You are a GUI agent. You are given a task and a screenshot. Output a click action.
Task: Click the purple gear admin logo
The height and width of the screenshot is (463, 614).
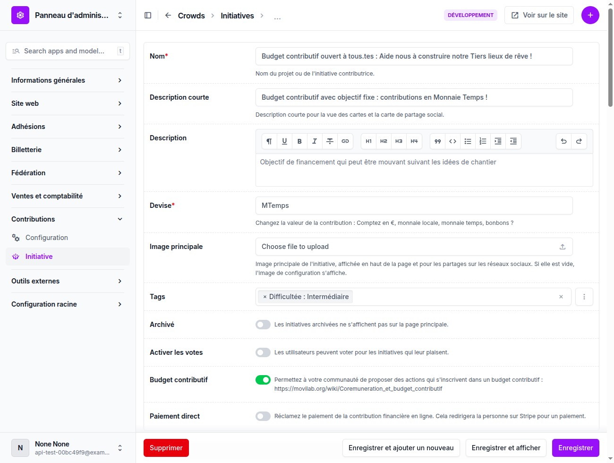pos(20,15)
